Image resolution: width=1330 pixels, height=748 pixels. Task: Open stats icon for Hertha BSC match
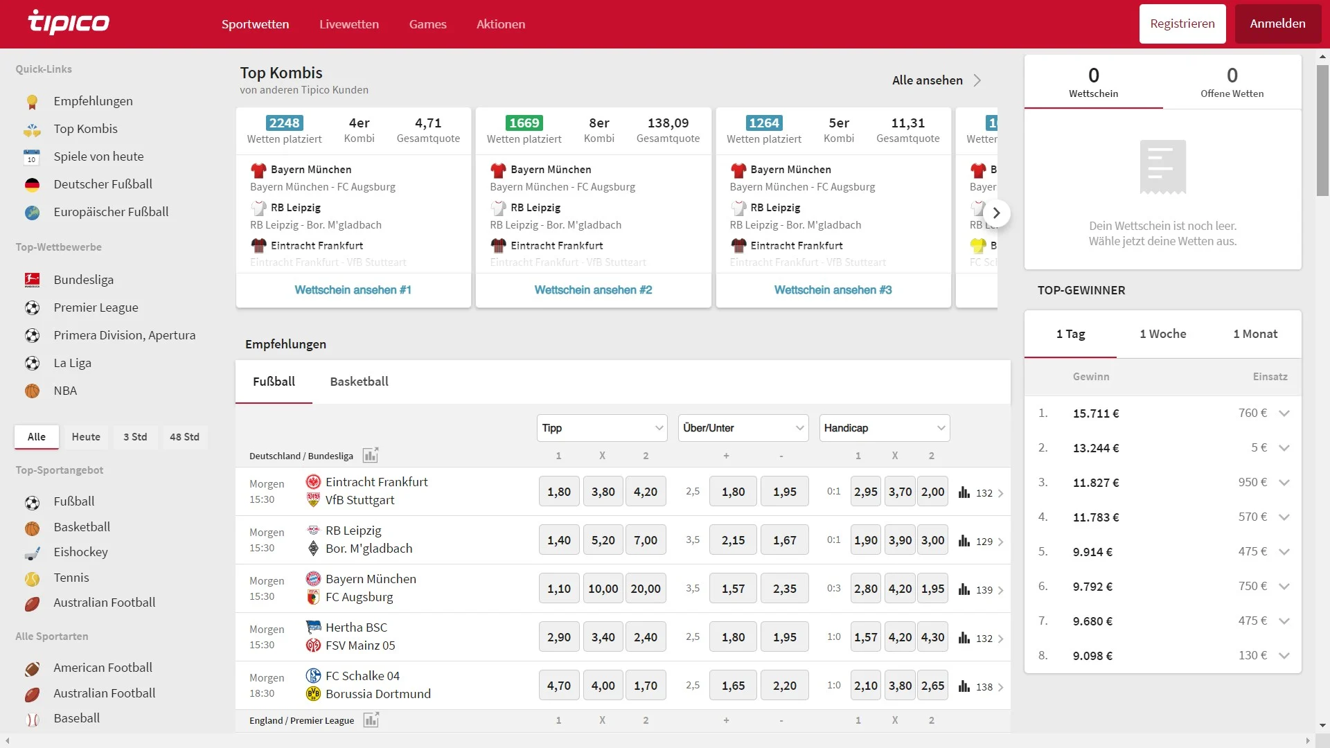[x=964, y=638]
